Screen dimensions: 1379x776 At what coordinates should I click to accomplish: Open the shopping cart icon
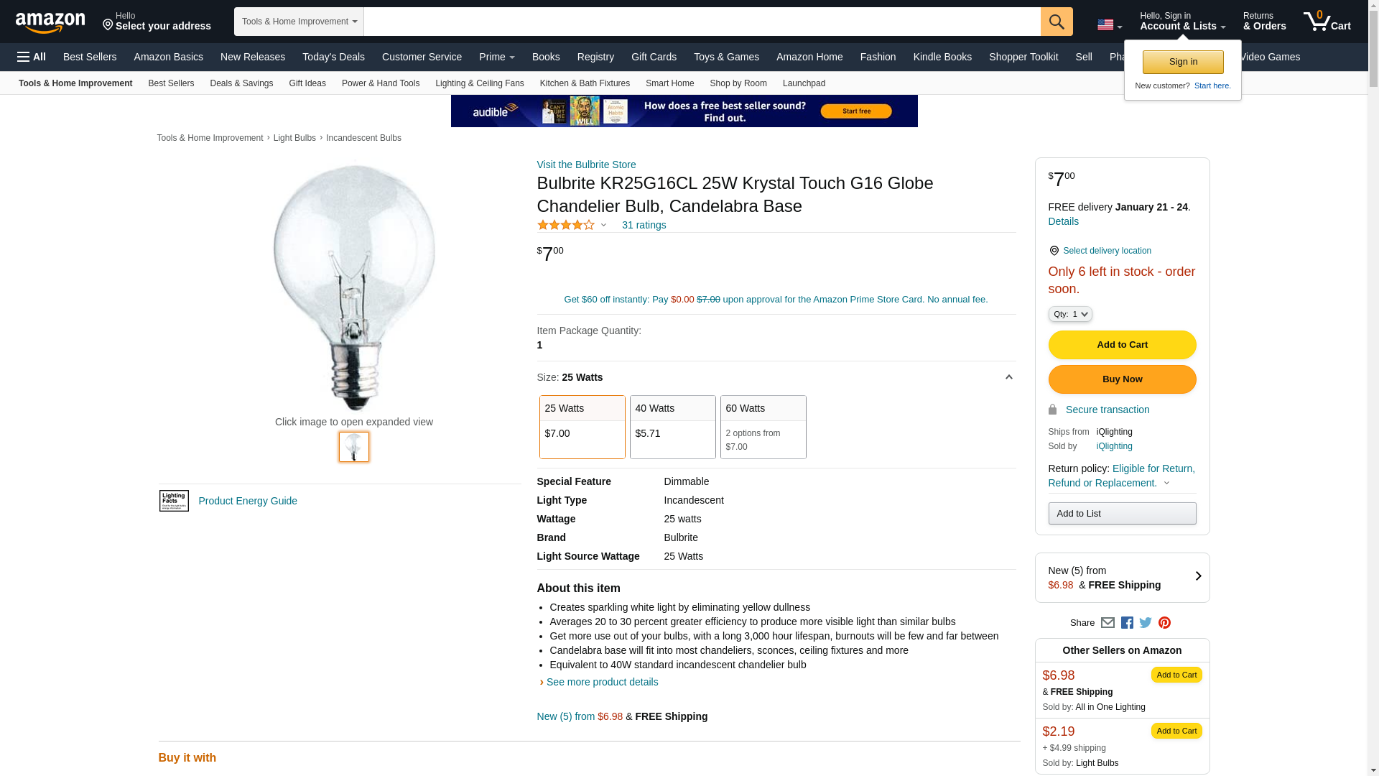click(x=1327, y=22)
